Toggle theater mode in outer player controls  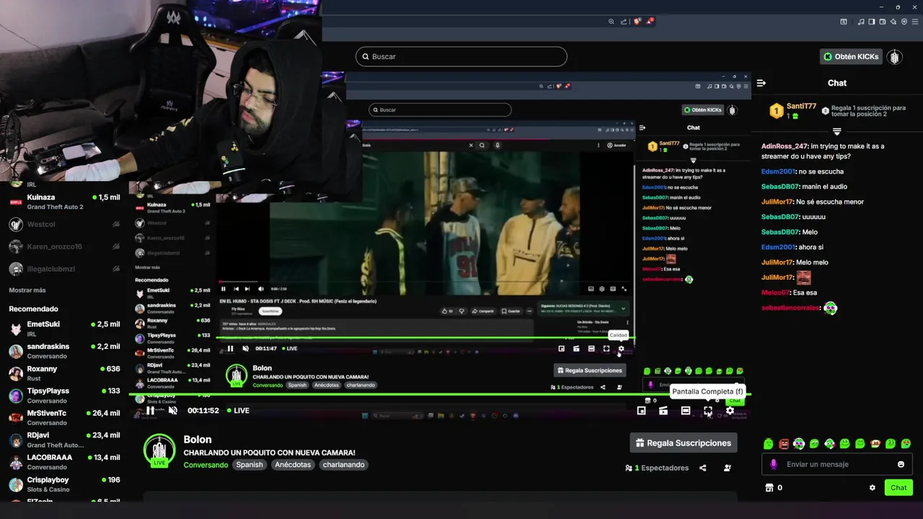pos(686,411)
